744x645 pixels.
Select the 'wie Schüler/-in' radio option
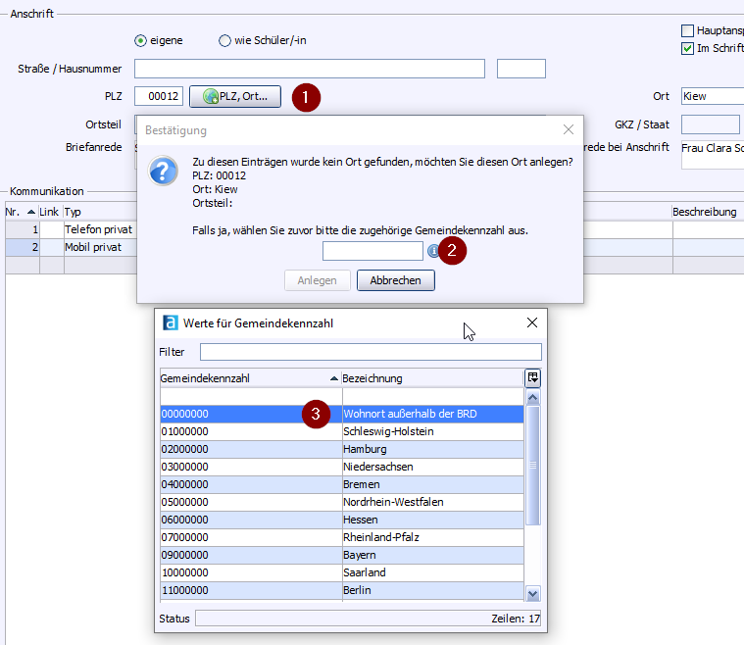(225, 41)
